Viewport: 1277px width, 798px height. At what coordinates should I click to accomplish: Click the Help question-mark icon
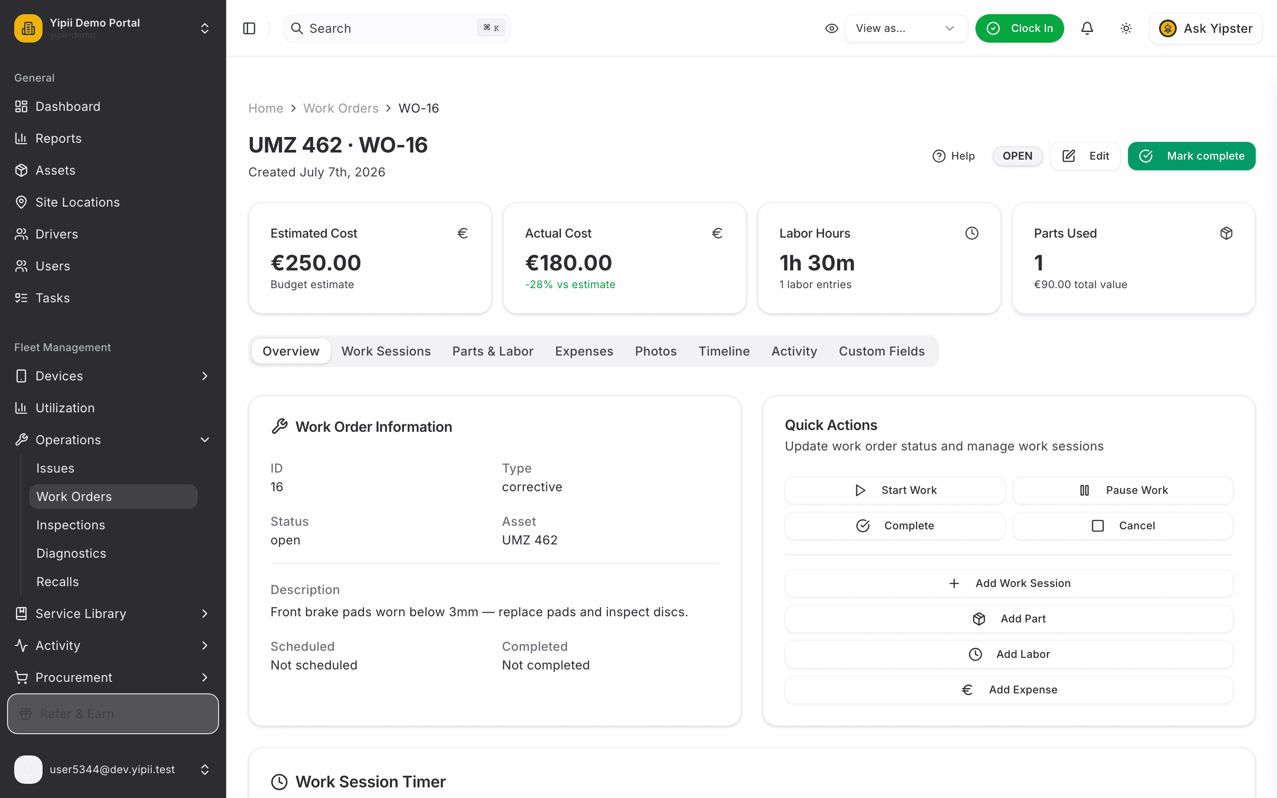coord(939,156)
